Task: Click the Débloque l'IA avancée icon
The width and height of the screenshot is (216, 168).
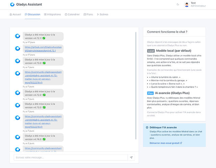Action: coord(147,127)
